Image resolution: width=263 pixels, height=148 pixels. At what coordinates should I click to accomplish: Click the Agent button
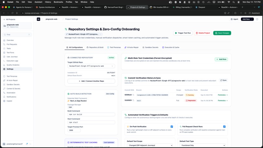tap(234, 19)
